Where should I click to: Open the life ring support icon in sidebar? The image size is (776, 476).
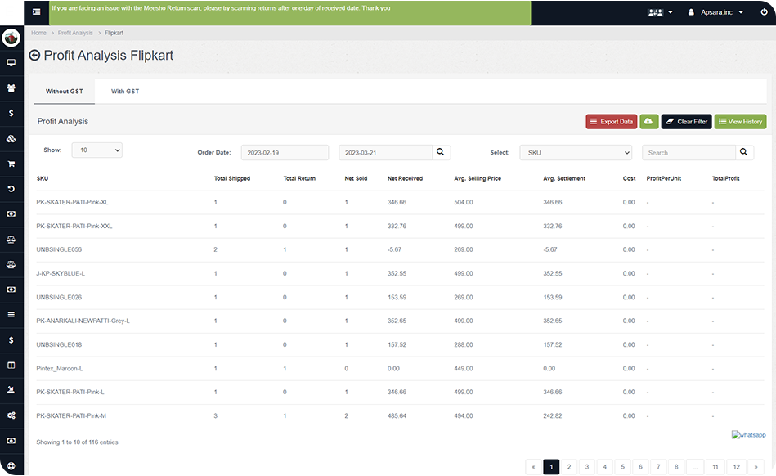(x=11, y=466)
